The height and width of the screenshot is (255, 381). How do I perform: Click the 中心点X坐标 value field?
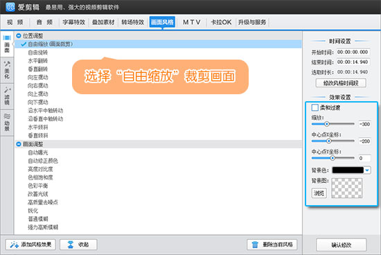[364, 141]
